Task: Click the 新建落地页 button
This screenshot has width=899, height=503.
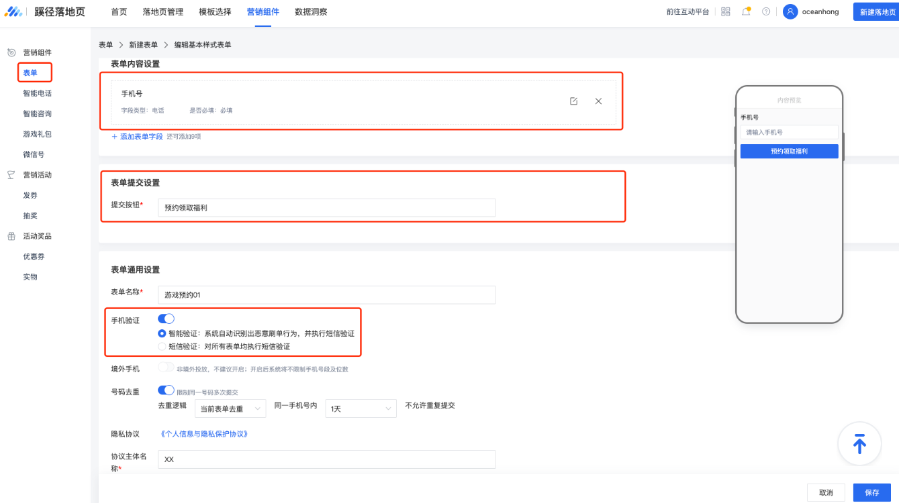Action: [x=876, y=12]
